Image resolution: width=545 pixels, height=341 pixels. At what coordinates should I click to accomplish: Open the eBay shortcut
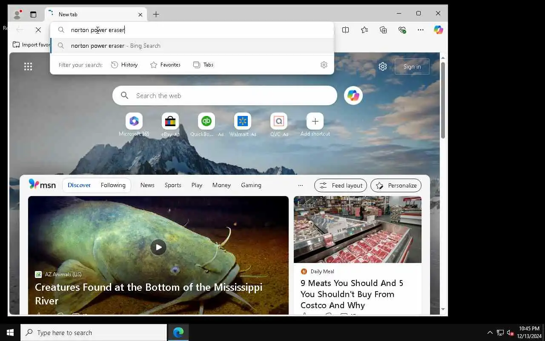170,125
